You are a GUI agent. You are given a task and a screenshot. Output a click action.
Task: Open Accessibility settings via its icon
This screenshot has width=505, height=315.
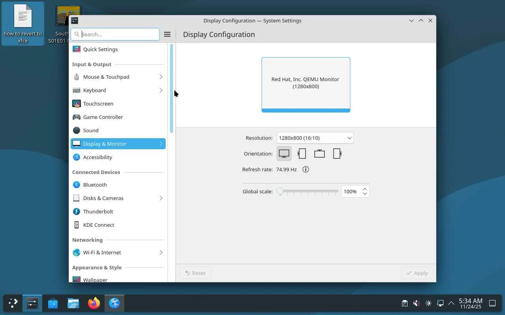(x=77, y=157)
